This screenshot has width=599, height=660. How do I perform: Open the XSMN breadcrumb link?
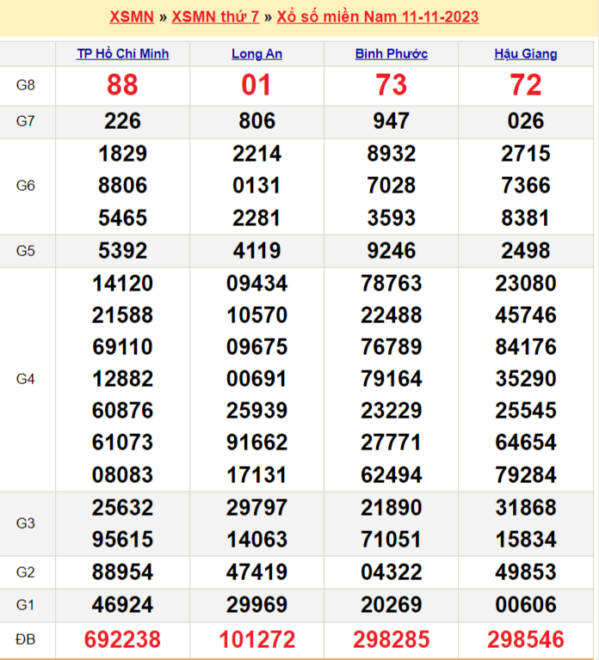point(132,17)
